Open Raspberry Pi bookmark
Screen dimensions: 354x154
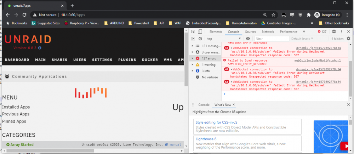82,23
